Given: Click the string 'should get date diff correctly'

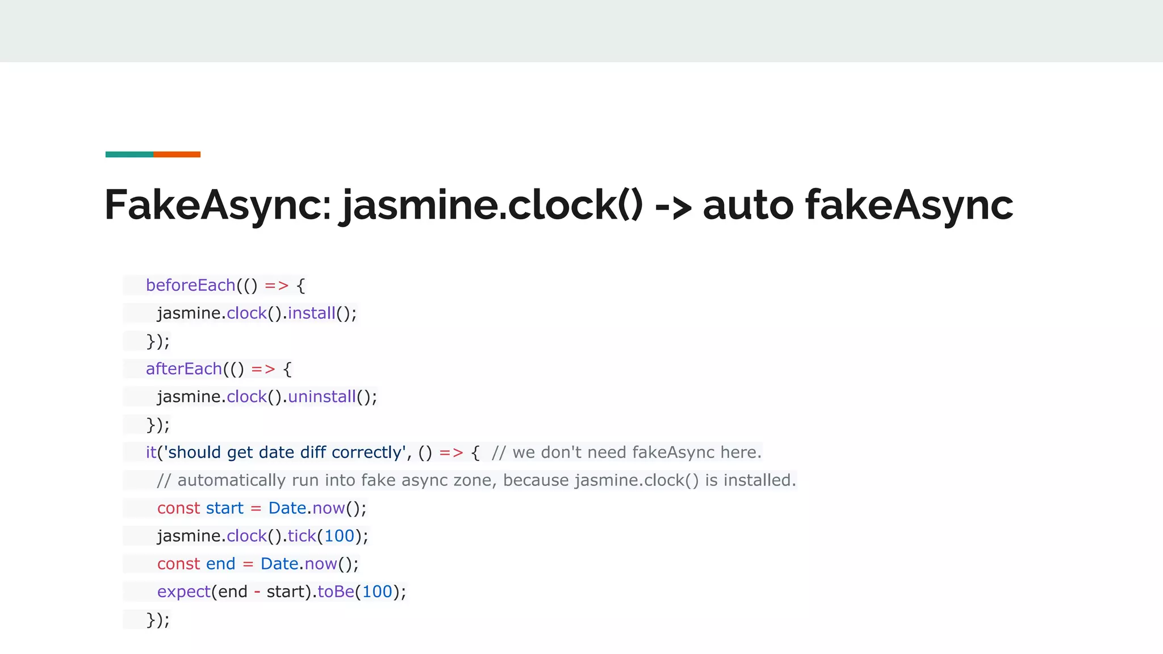Looking at the screenshot, I should [285, 452].
